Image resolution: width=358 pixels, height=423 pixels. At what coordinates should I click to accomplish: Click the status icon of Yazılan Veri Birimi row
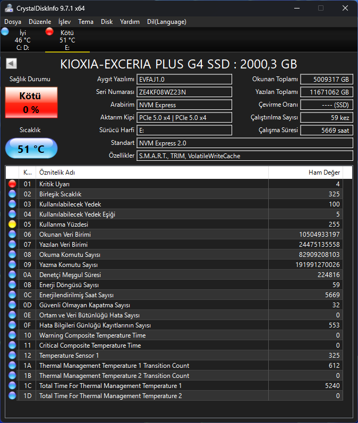click(12, 245)
